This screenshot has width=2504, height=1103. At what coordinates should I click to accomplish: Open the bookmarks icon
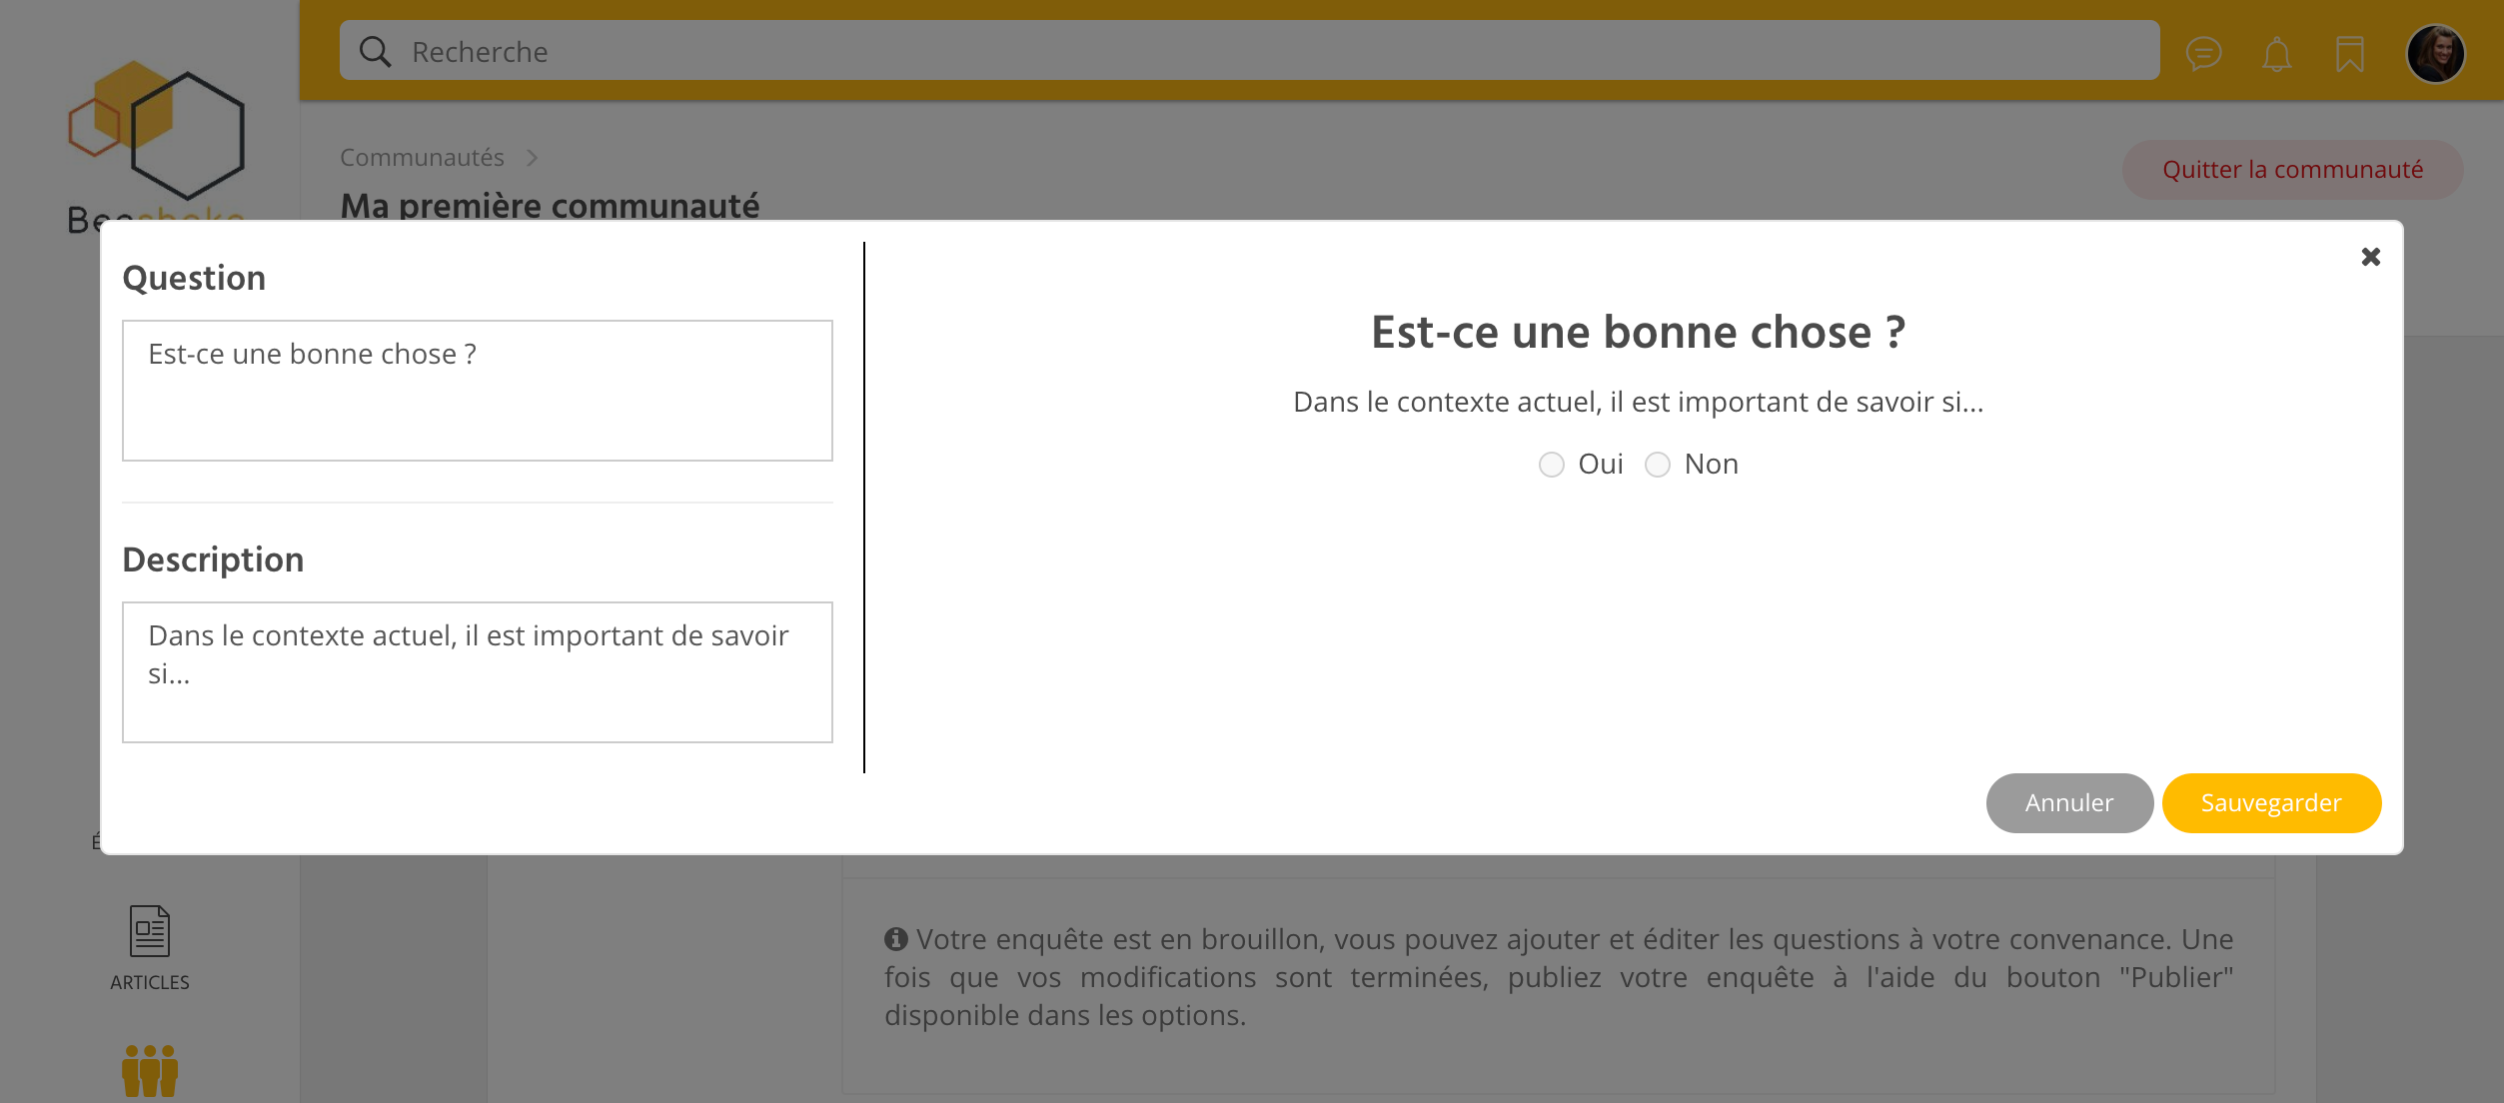click(x=2349, y=53)
